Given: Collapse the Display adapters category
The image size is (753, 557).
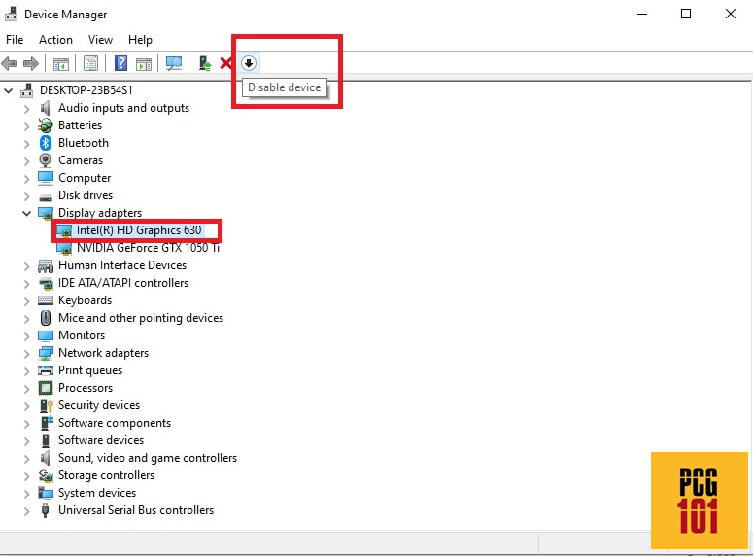Looking at the screenshot, I should [26, 213].
